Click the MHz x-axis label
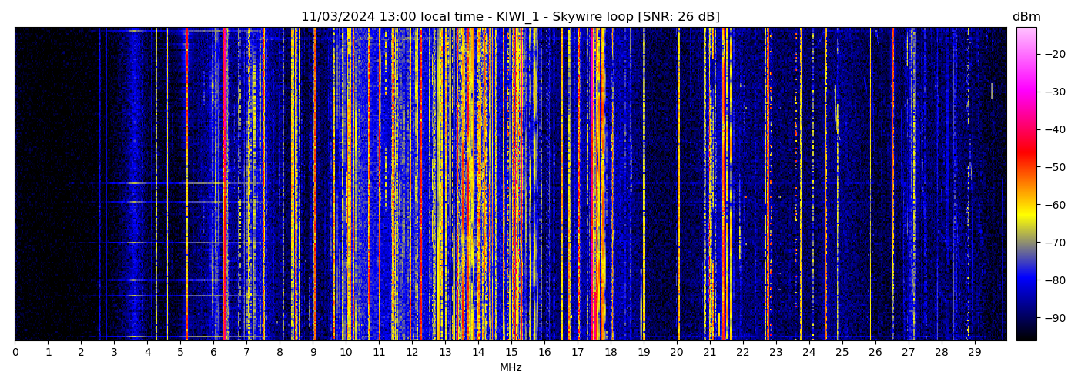The height and width of the screenshot is (385, 1078). [511, 368]
